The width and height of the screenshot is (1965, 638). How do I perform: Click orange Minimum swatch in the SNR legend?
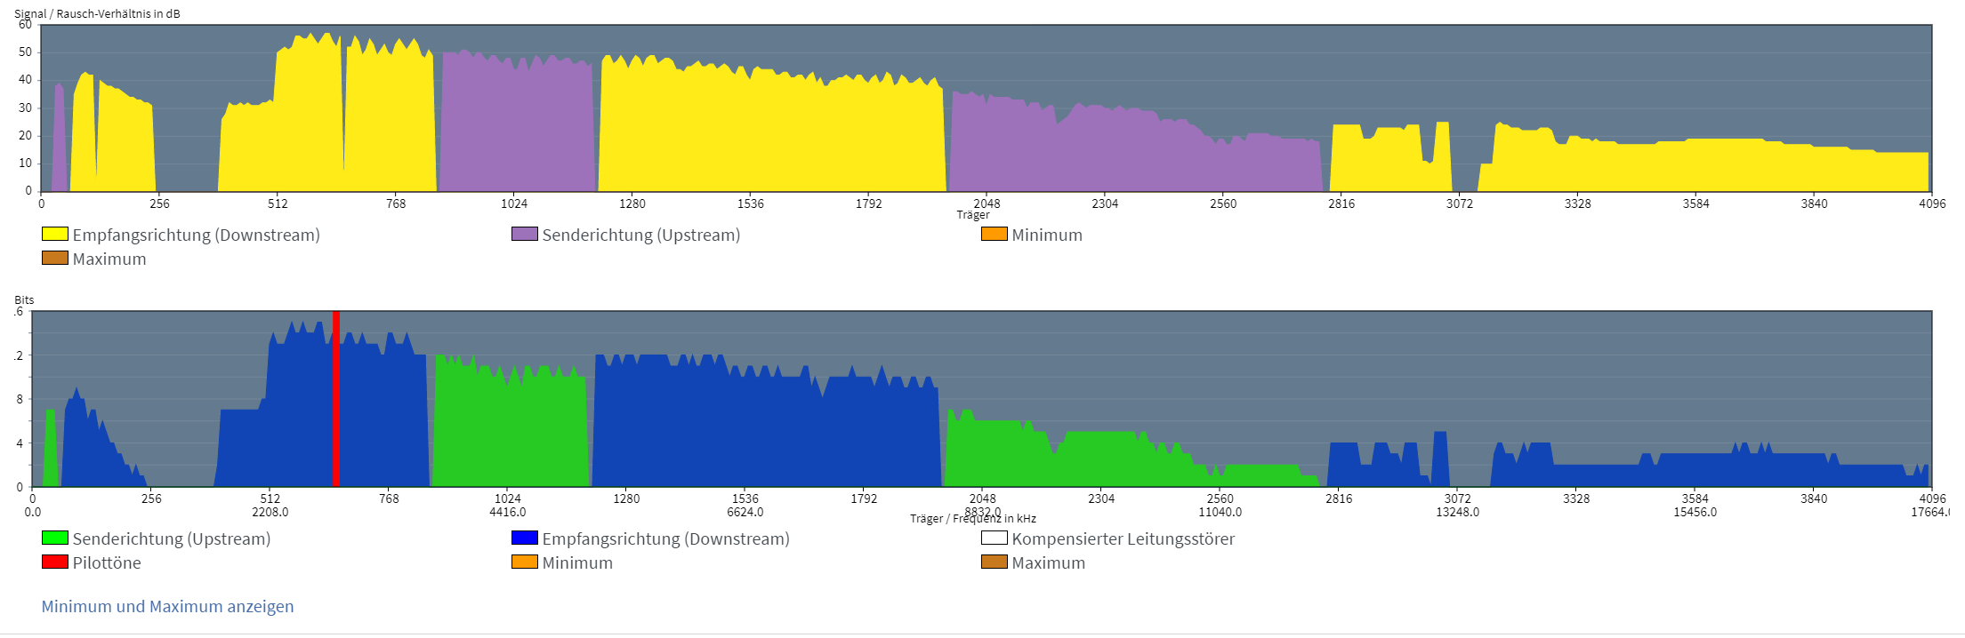click(x=995, y=234)
